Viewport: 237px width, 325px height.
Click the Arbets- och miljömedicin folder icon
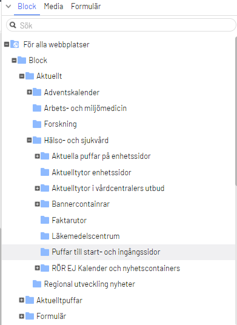coord(37,108)
